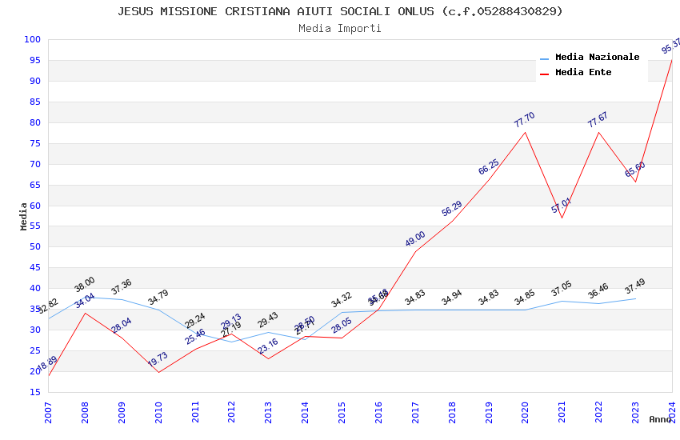The height and width of the screenshot is (440, 680).
Task: Click the 2013 x-axis year label
Action: [268, 412]
